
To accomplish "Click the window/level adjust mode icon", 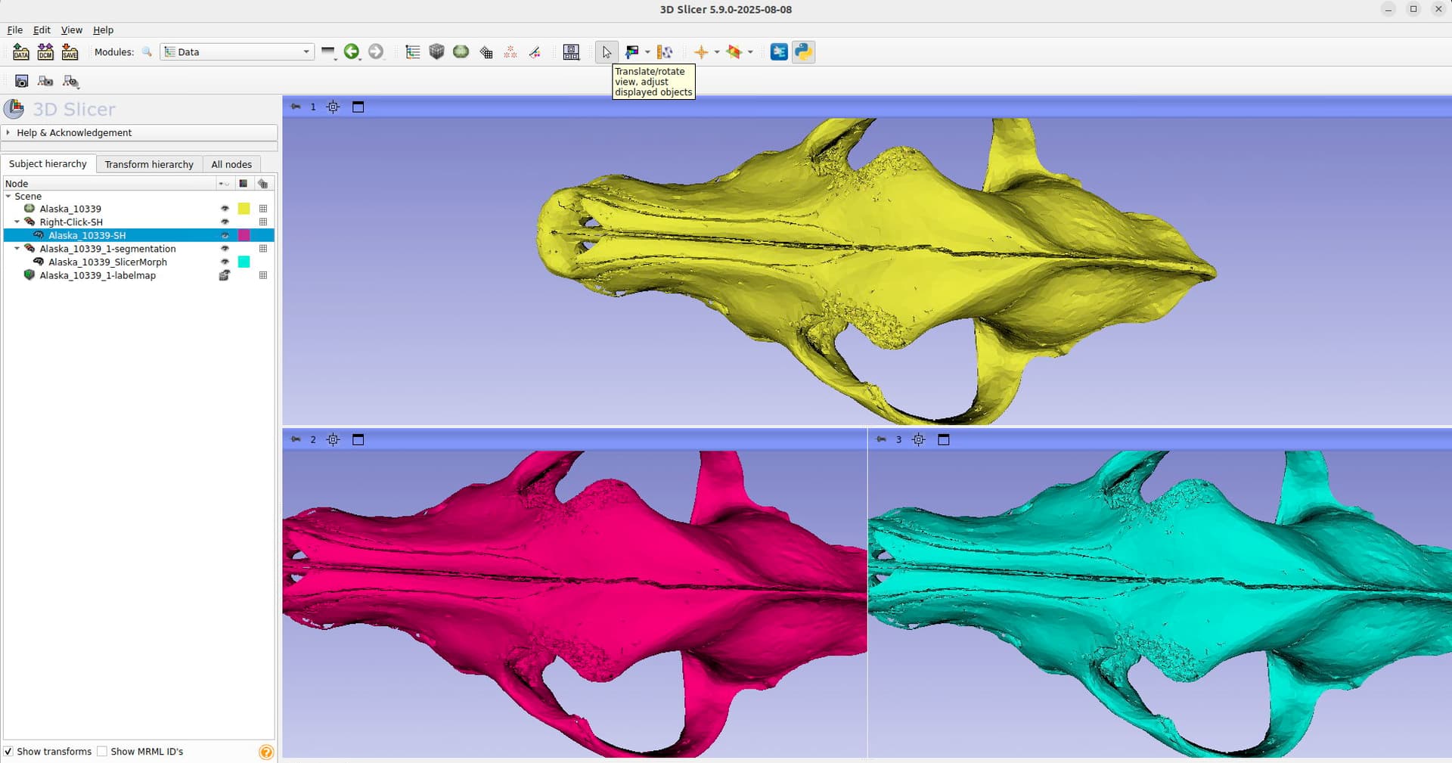I will (631, 52).
